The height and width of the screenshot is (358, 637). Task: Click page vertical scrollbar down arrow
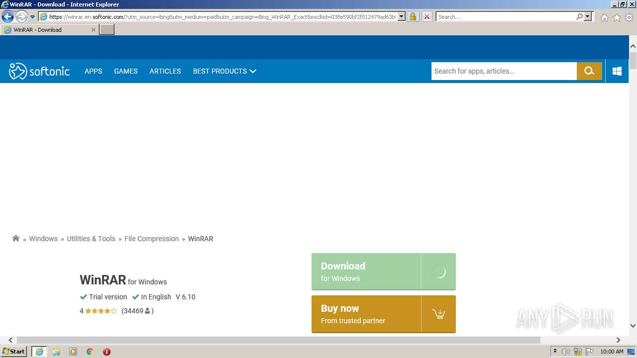click(x=633, y=326)
